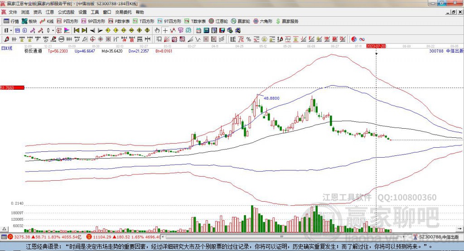Expand the 日 period dropdown
This screenshot has width=464, height=251.
coord(11,30)
